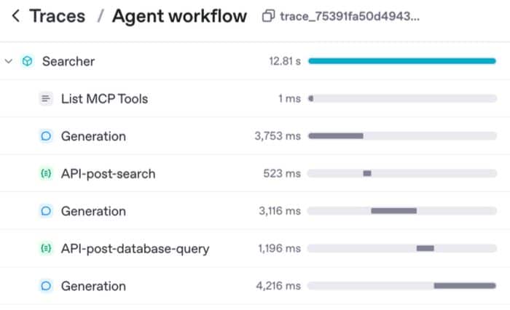Select the List MCP Tools span

click(104, 98)
